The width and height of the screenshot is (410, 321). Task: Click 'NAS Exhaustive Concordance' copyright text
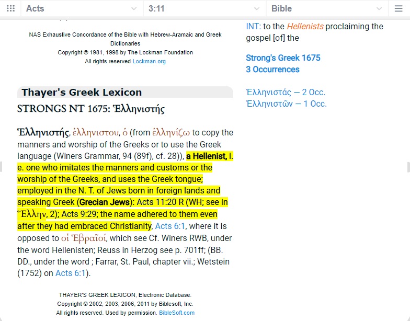click(126, 39)
